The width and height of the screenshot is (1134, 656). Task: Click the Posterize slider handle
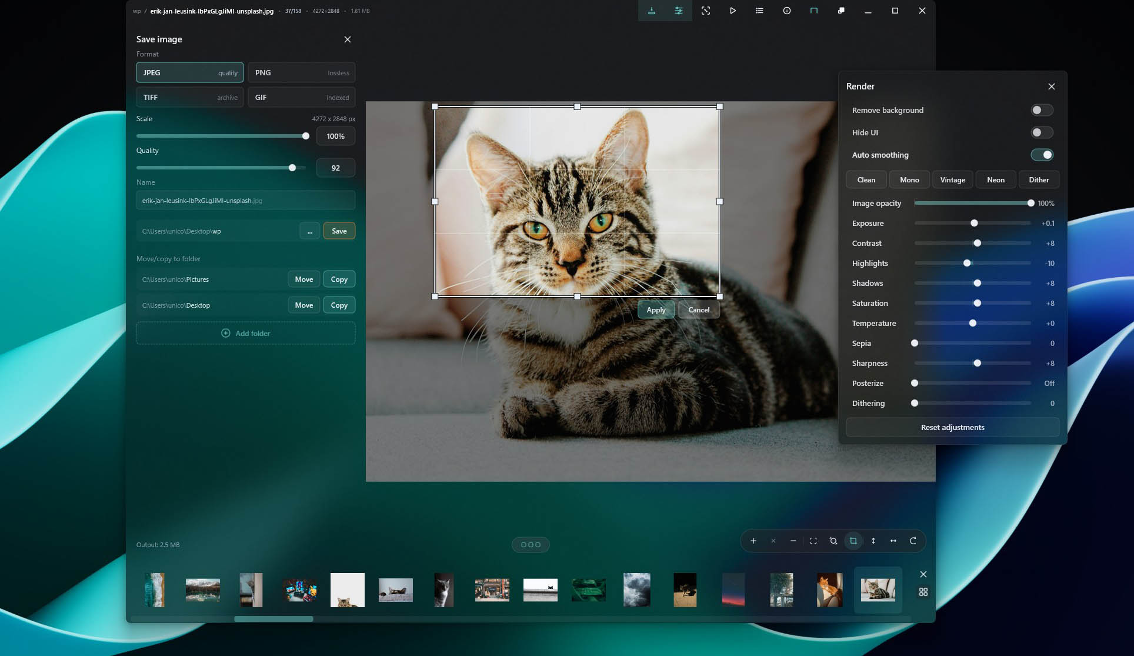(x=915, y=383)
